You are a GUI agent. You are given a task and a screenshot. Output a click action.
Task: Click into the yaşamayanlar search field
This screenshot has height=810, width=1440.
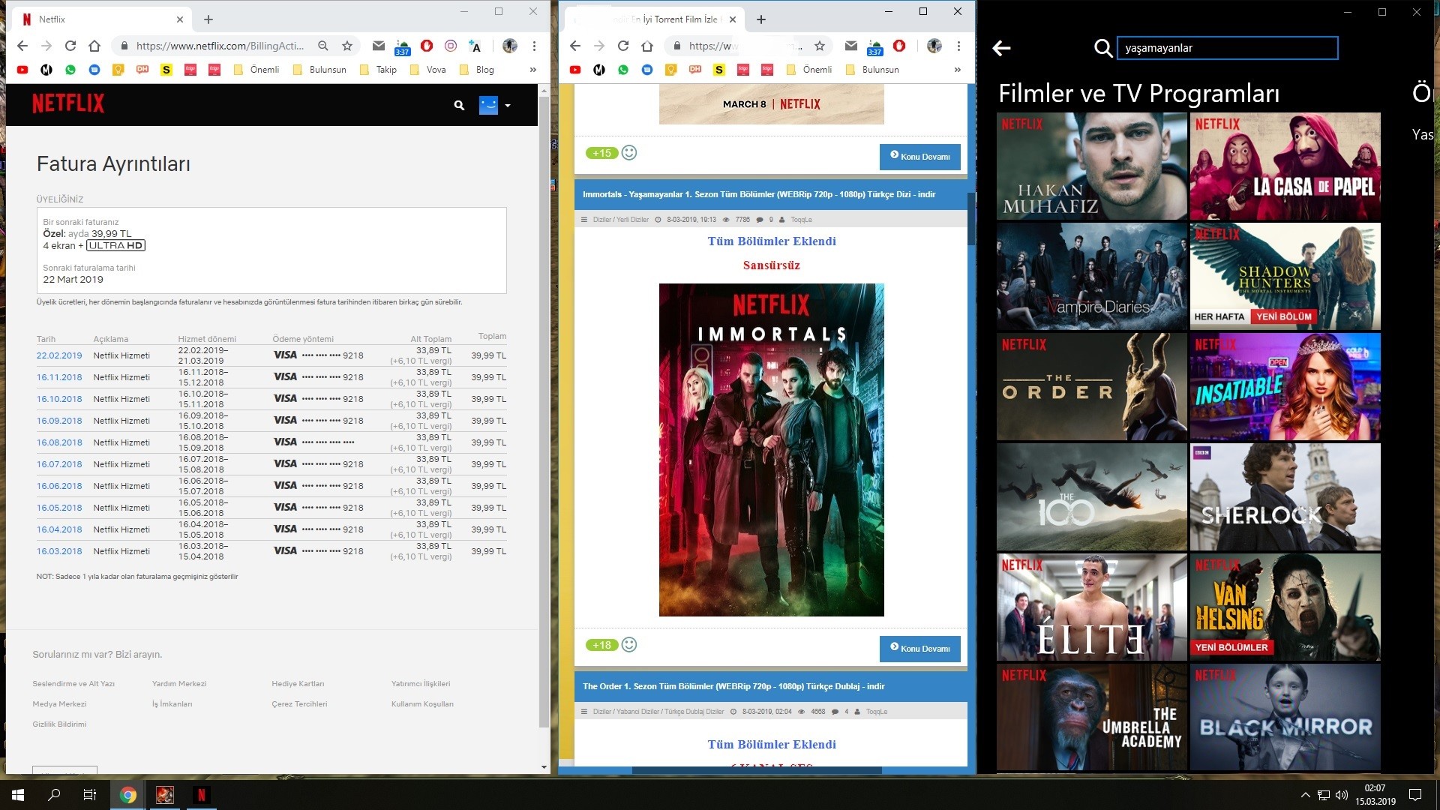[1227, 48]
